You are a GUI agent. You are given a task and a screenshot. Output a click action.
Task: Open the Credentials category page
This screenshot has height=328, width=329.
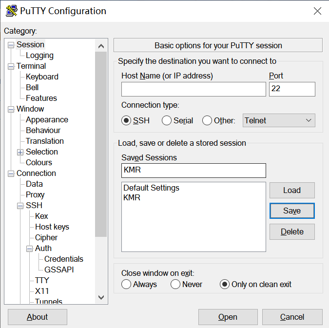tap(63, 259)
